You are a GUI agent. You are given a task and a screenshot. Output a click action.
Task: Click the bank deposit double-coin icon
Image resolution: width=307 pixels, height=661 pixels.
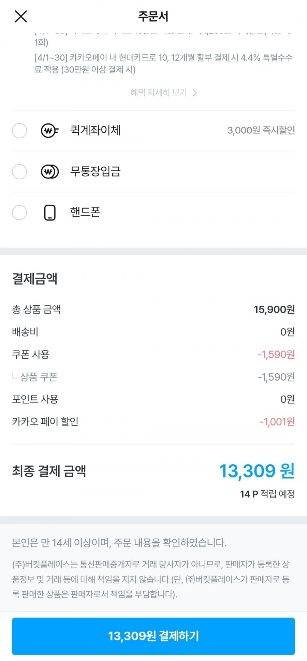(50, 172)
